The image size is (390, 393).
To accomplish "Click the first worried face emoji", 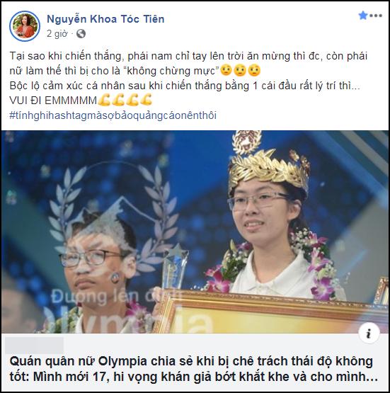I will [226, 71].
